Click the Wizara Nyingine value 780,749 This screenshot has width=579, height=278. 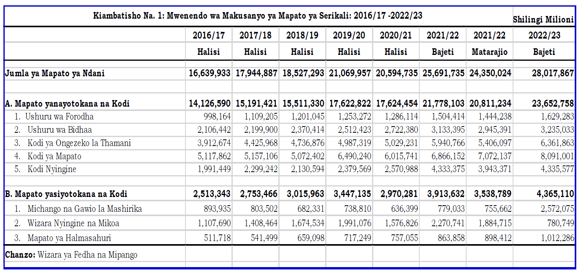click(x=561, y=223)
